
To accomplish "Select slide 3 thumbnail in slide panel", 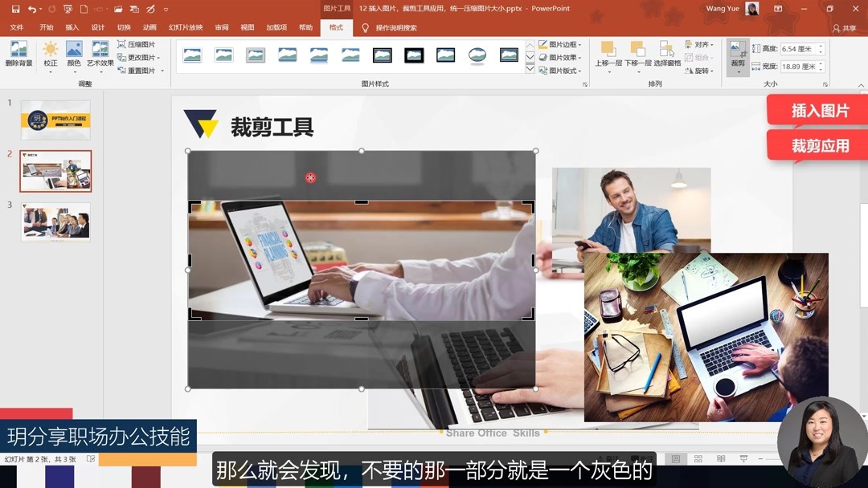I will click(x=54, y=223).
